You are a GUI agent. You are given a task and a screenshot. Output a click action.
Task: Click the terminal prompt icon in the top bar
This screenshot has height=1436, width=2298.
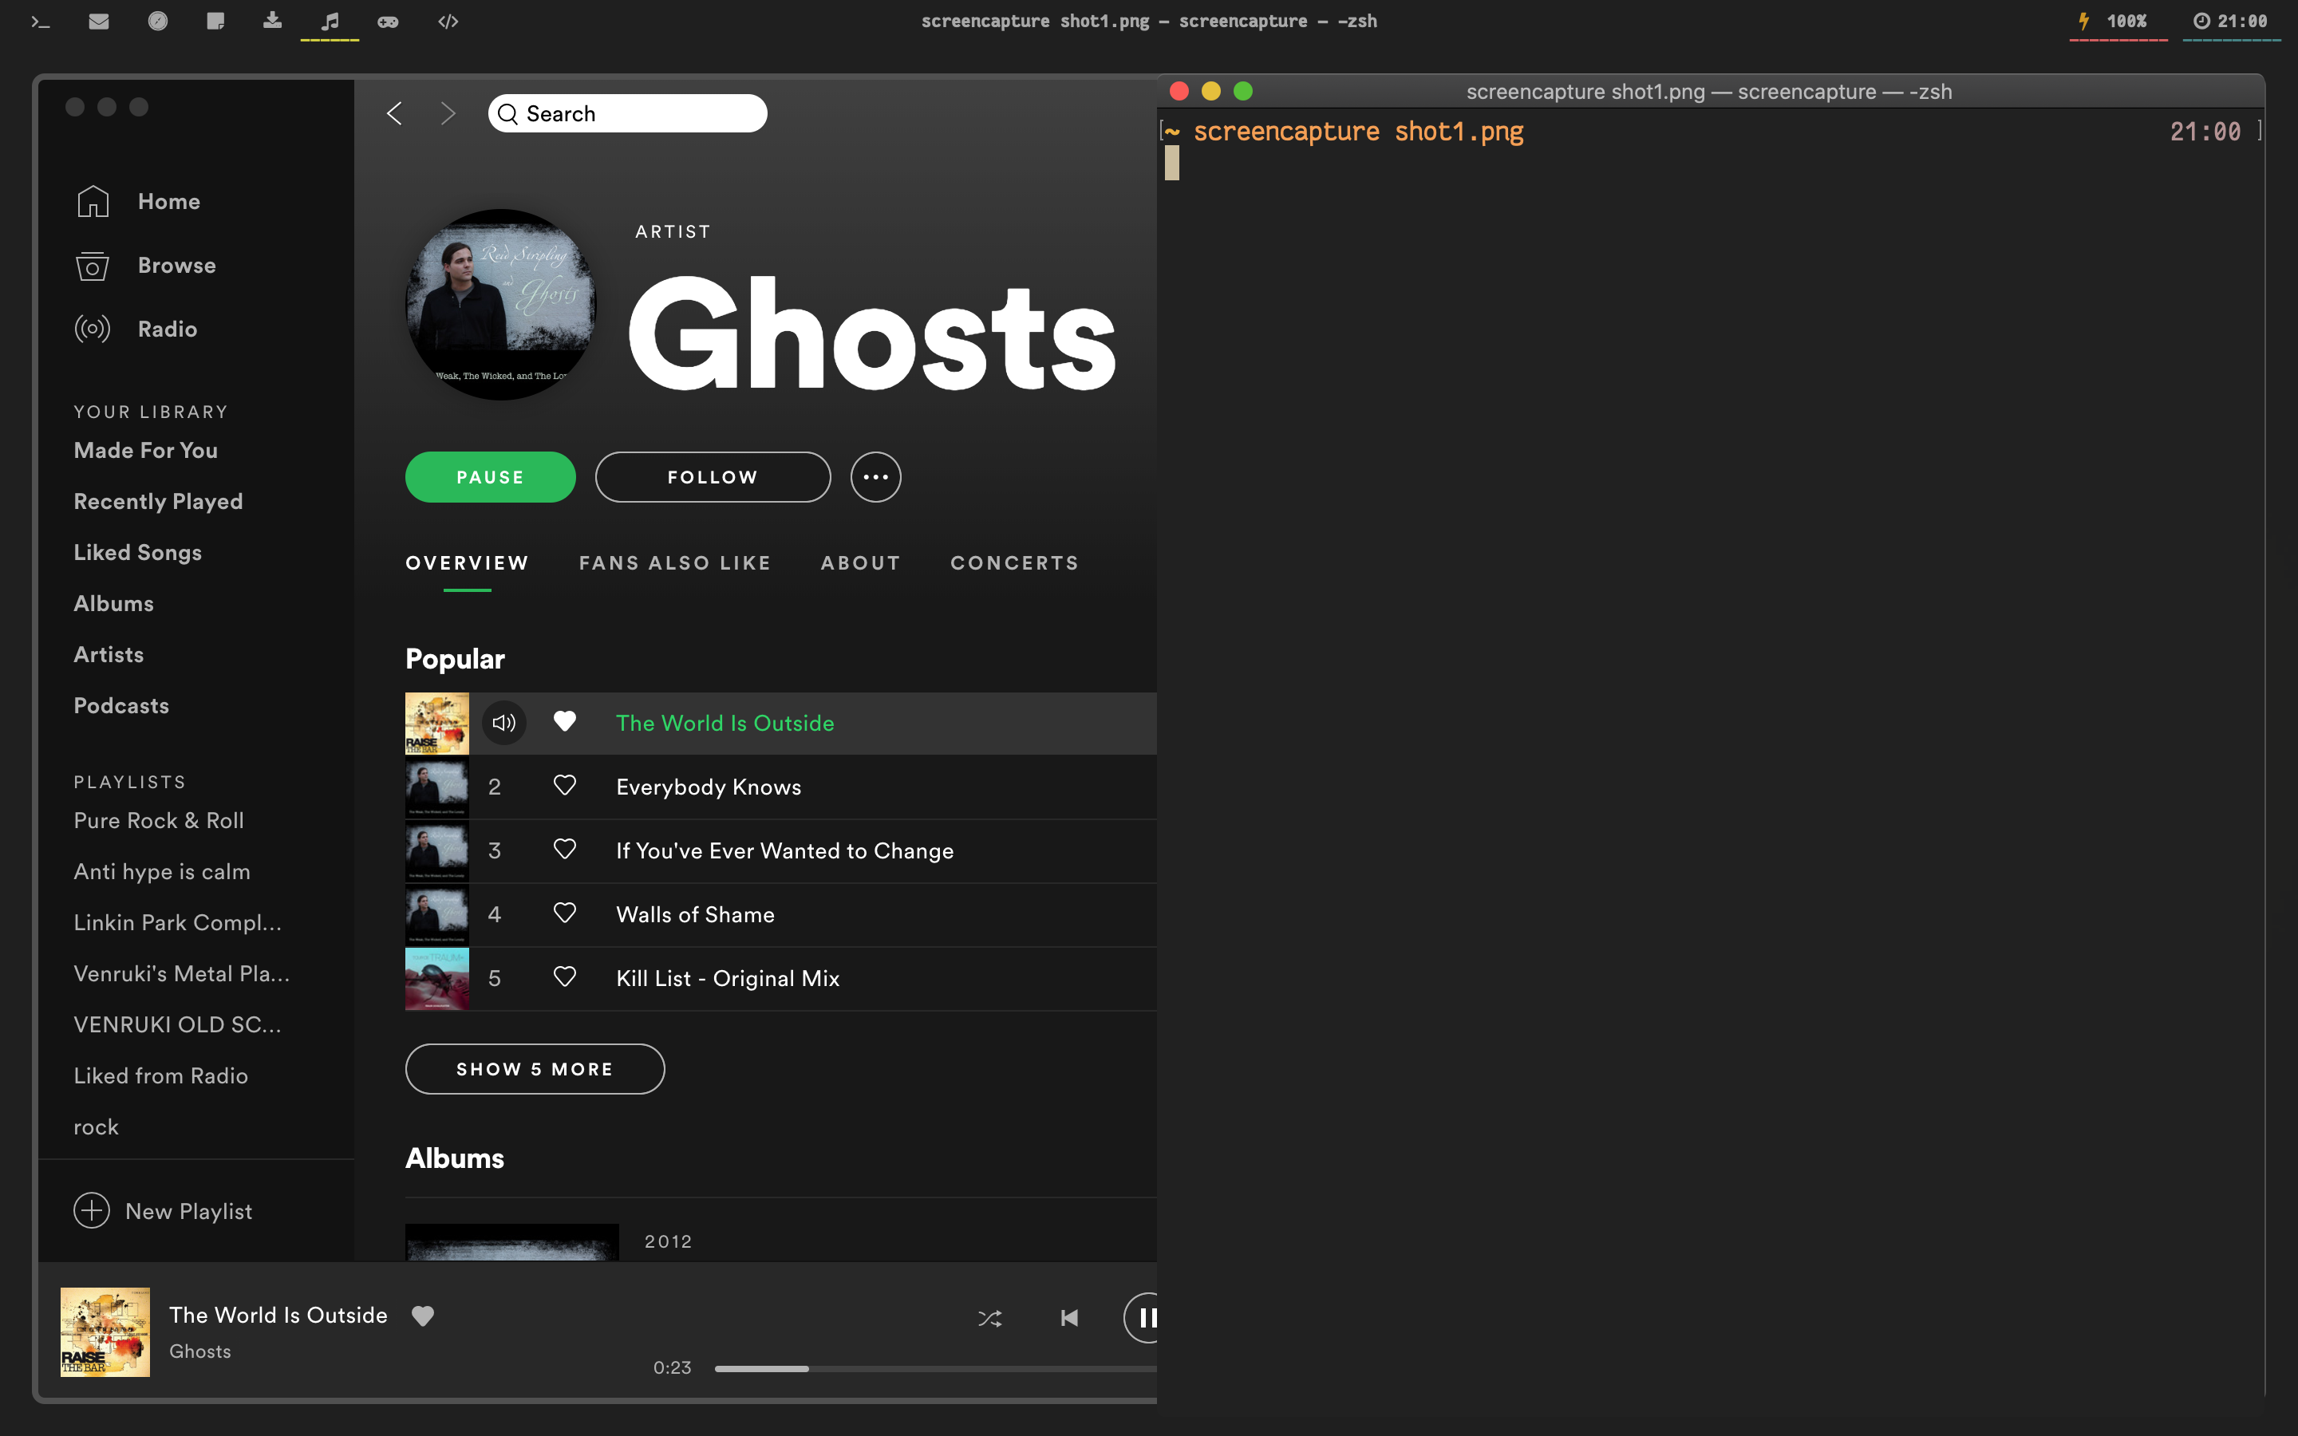(x=40, y=21)
